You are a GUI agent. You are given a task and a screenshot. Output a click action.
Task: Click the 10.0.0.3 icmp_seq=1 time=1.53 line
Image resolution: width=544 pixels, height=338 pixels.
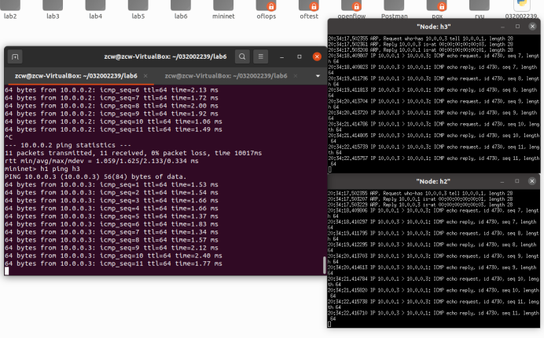[x=112, y=185]
